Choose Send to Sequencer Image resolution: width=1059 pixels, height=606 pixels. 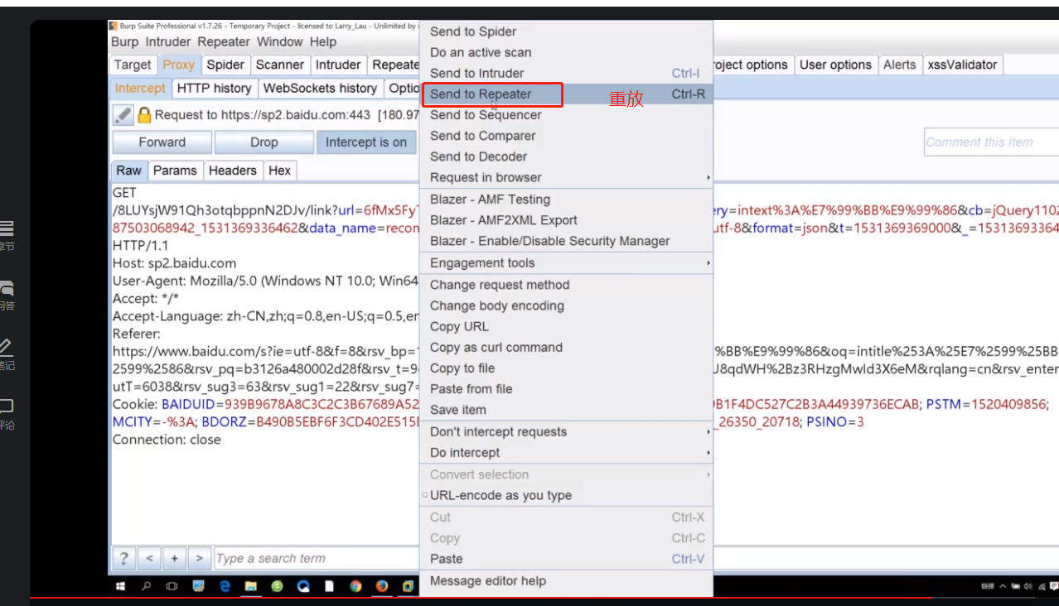pyautogui.click(x=566, y=115)
